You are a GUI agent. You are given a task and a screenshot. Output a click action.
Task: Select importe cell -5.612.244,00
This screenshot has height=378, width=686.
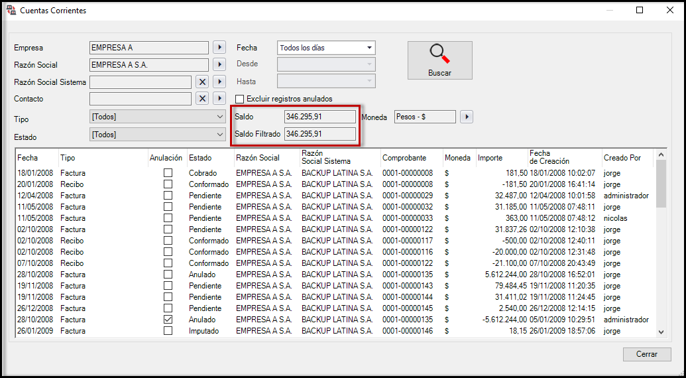(x=505, y=320)
